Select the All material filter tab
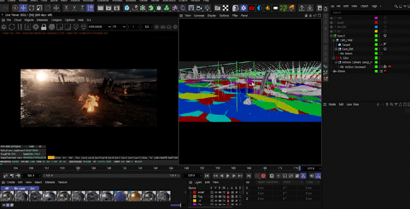 [x=7, y=188]
